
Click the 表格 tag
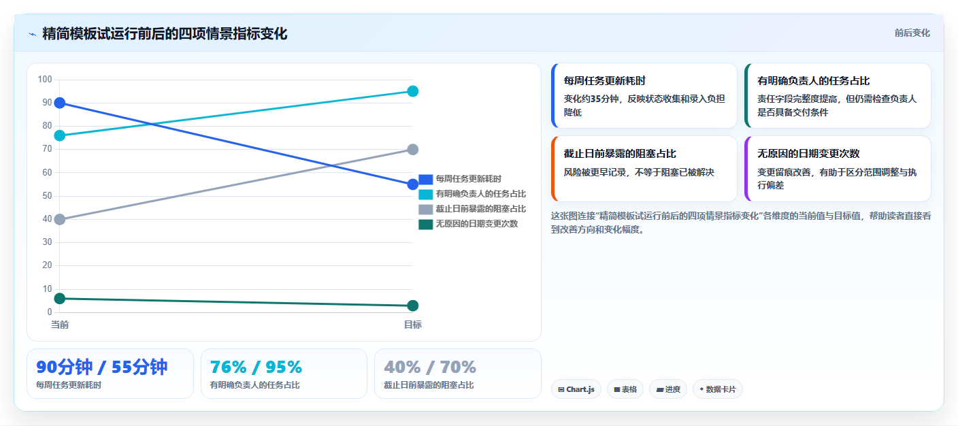625,389
